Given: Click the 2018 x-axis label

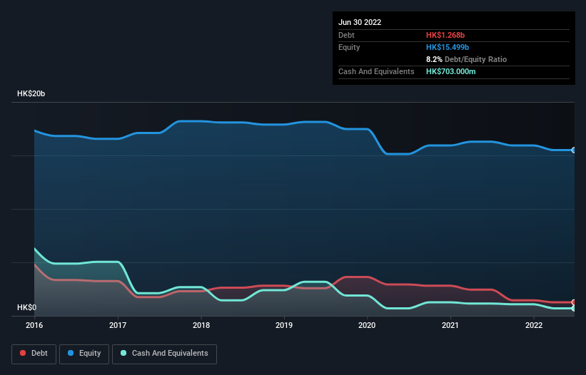Looking at the screenshot, I should click(201, 325).
